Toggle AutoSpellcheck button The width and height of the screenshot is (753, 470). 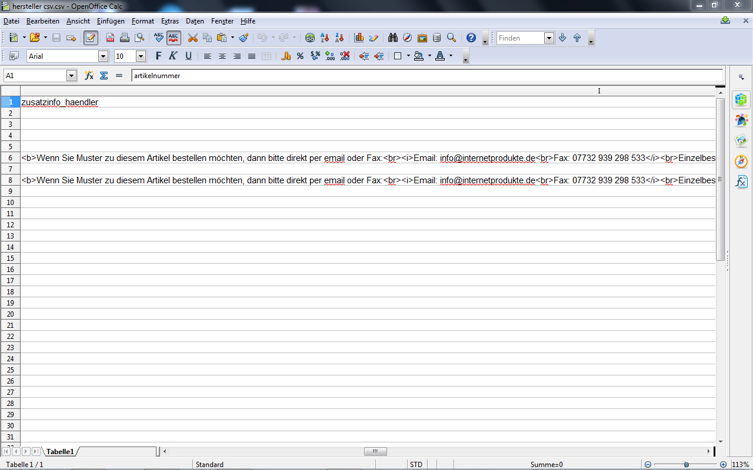coord(174,38)
